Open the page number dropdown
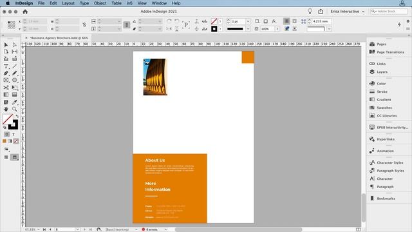The width and height of the screenshot is (412, 232). 77,229
